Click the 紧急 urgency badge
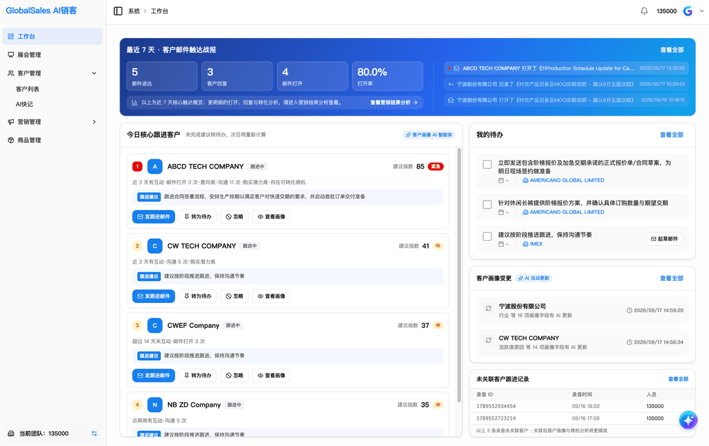Screen dimensions: 709x446 (x=435, y=167)
